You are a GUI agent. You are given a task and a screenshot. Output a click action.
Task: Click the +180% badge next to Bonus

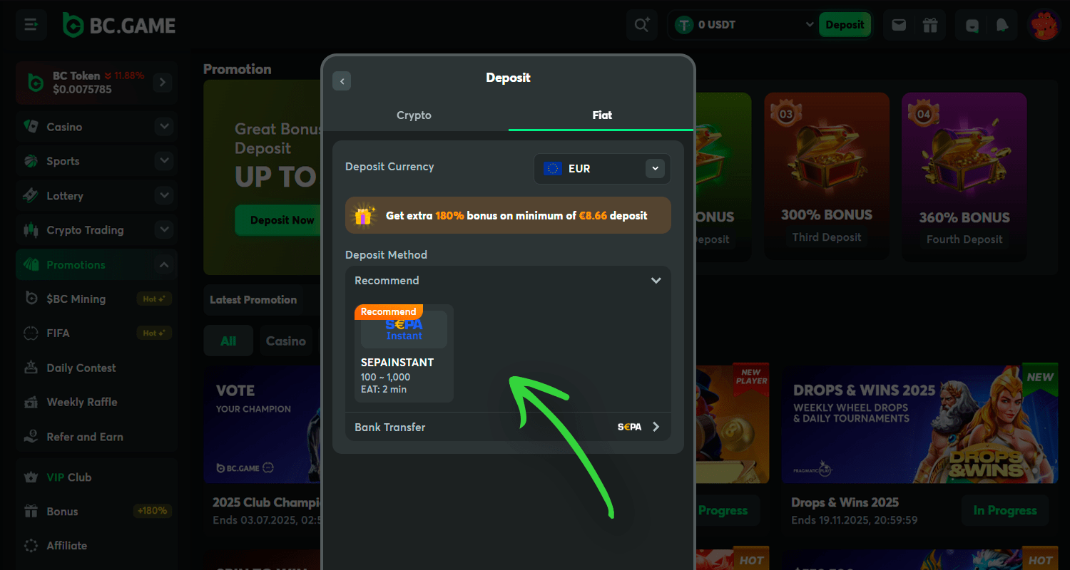tap(151, 511)
